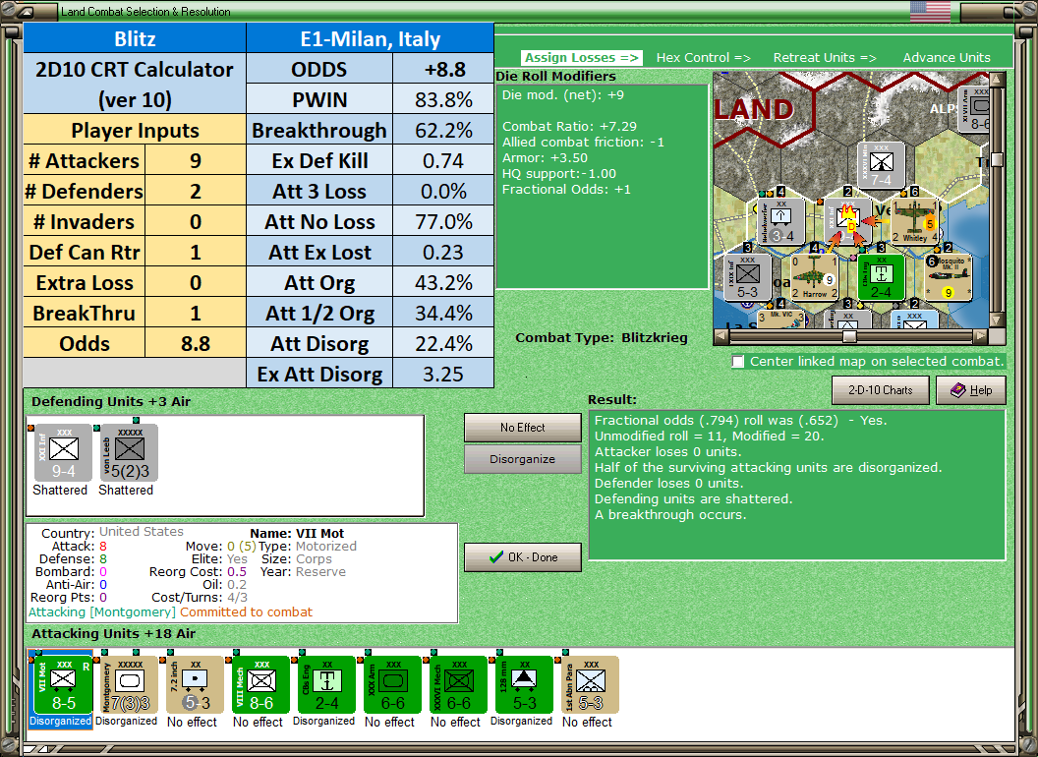Go to Advance Units step
Viewport: 1038px width, 757px height.
947,58
